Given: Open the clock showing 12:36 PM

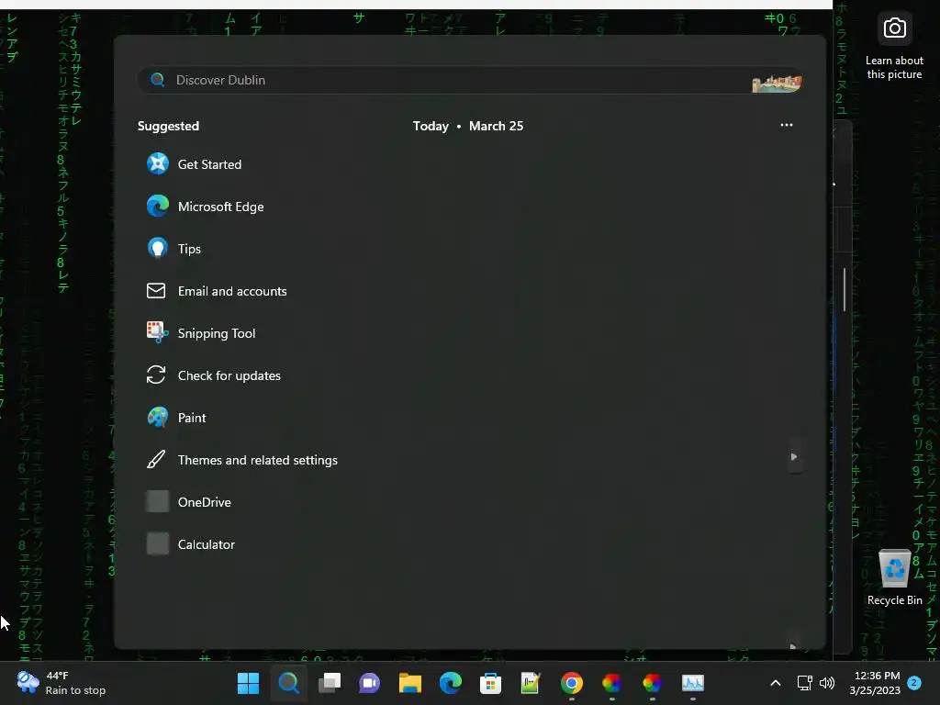Looking at the screenshot, I should [x=875, y=683].
